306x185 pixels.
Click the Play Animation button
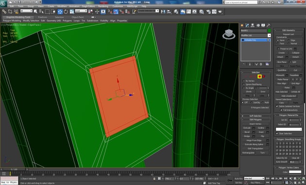tap(277, 178)
